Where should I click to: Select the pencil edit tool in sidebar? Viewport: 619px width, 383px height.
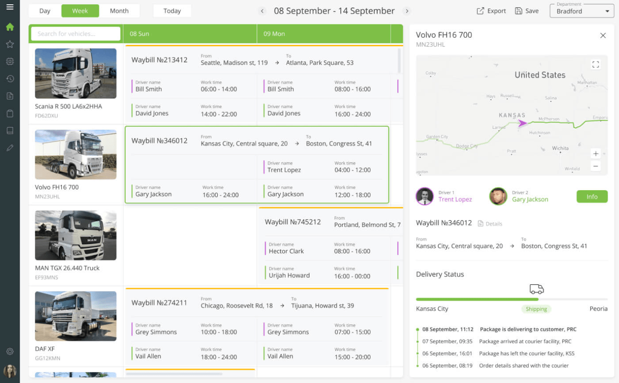coord(10,148)
